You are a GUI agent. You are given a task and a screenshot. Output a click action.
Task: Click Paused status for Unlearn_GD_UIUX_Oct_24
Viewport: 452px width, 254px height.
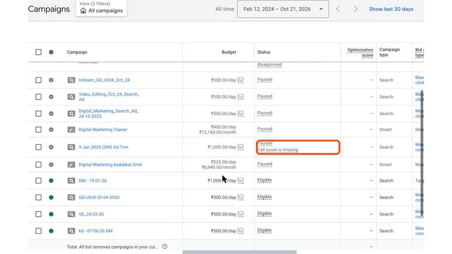[265, 79]
